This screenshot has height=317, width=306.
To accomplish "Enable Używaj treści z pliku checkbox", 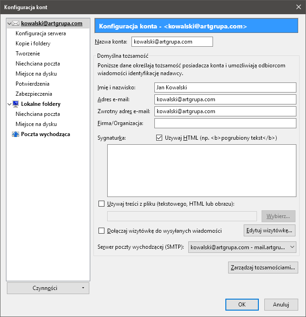I will (x=101, y=203).
